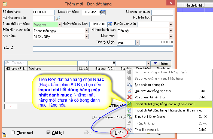213x139 pixels.
Task: Expand the Kho hàng dropdown
Action: click(x=87, y=37)
